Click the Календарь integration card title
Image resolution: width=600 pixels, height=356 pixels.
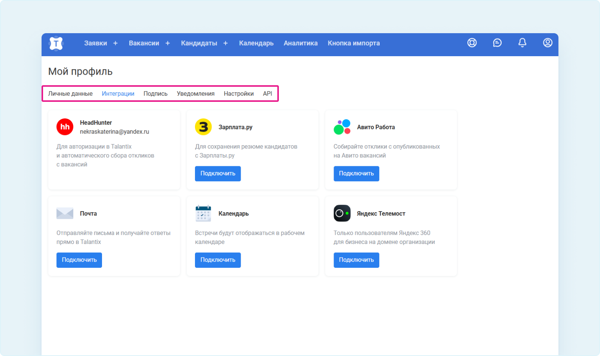(234, 213)
